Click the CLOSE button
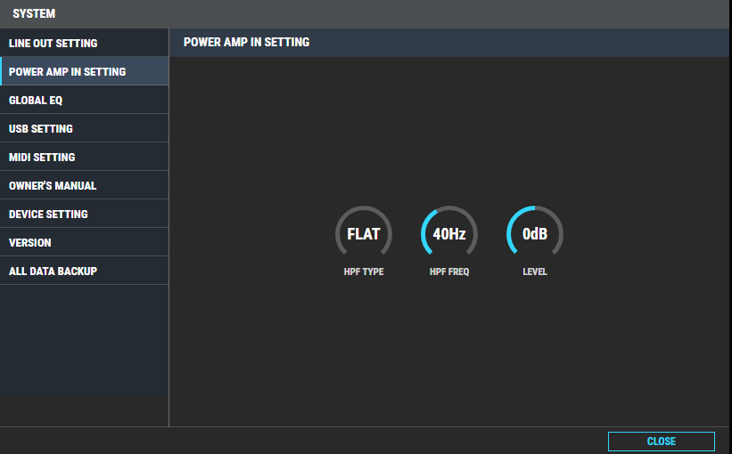 (x=661, y=441)
